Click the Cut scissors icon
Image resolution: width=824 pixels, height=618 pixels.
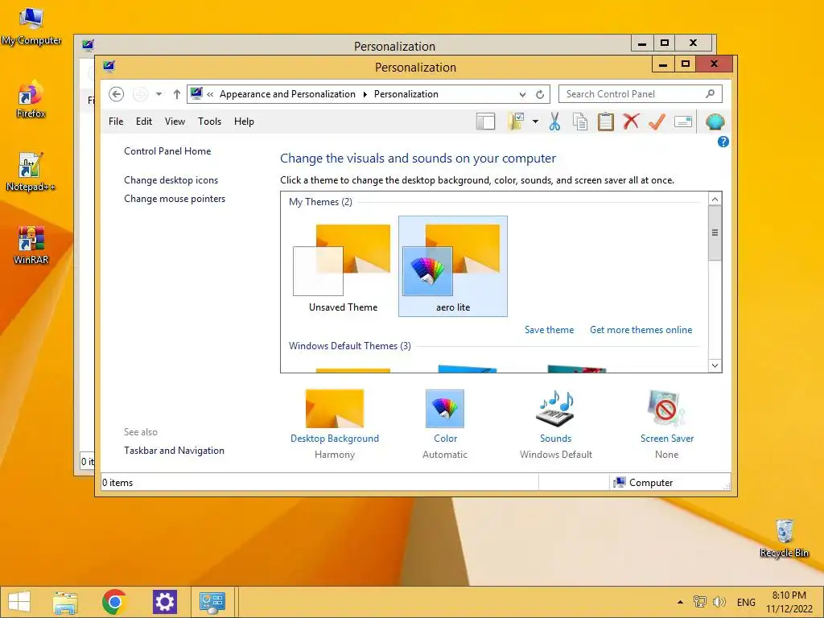[x=554, y=122]
